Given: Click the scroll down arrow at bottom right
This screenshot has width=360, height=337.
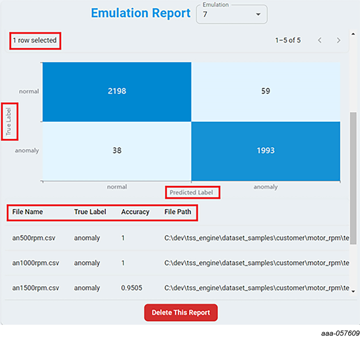Looking at the screenshot, I should (353, 292).
